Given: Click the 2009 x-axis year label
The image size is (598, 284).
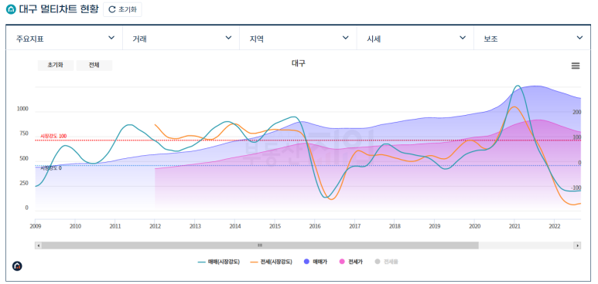Looking at the screenshot, I should [x=35, y=226].
